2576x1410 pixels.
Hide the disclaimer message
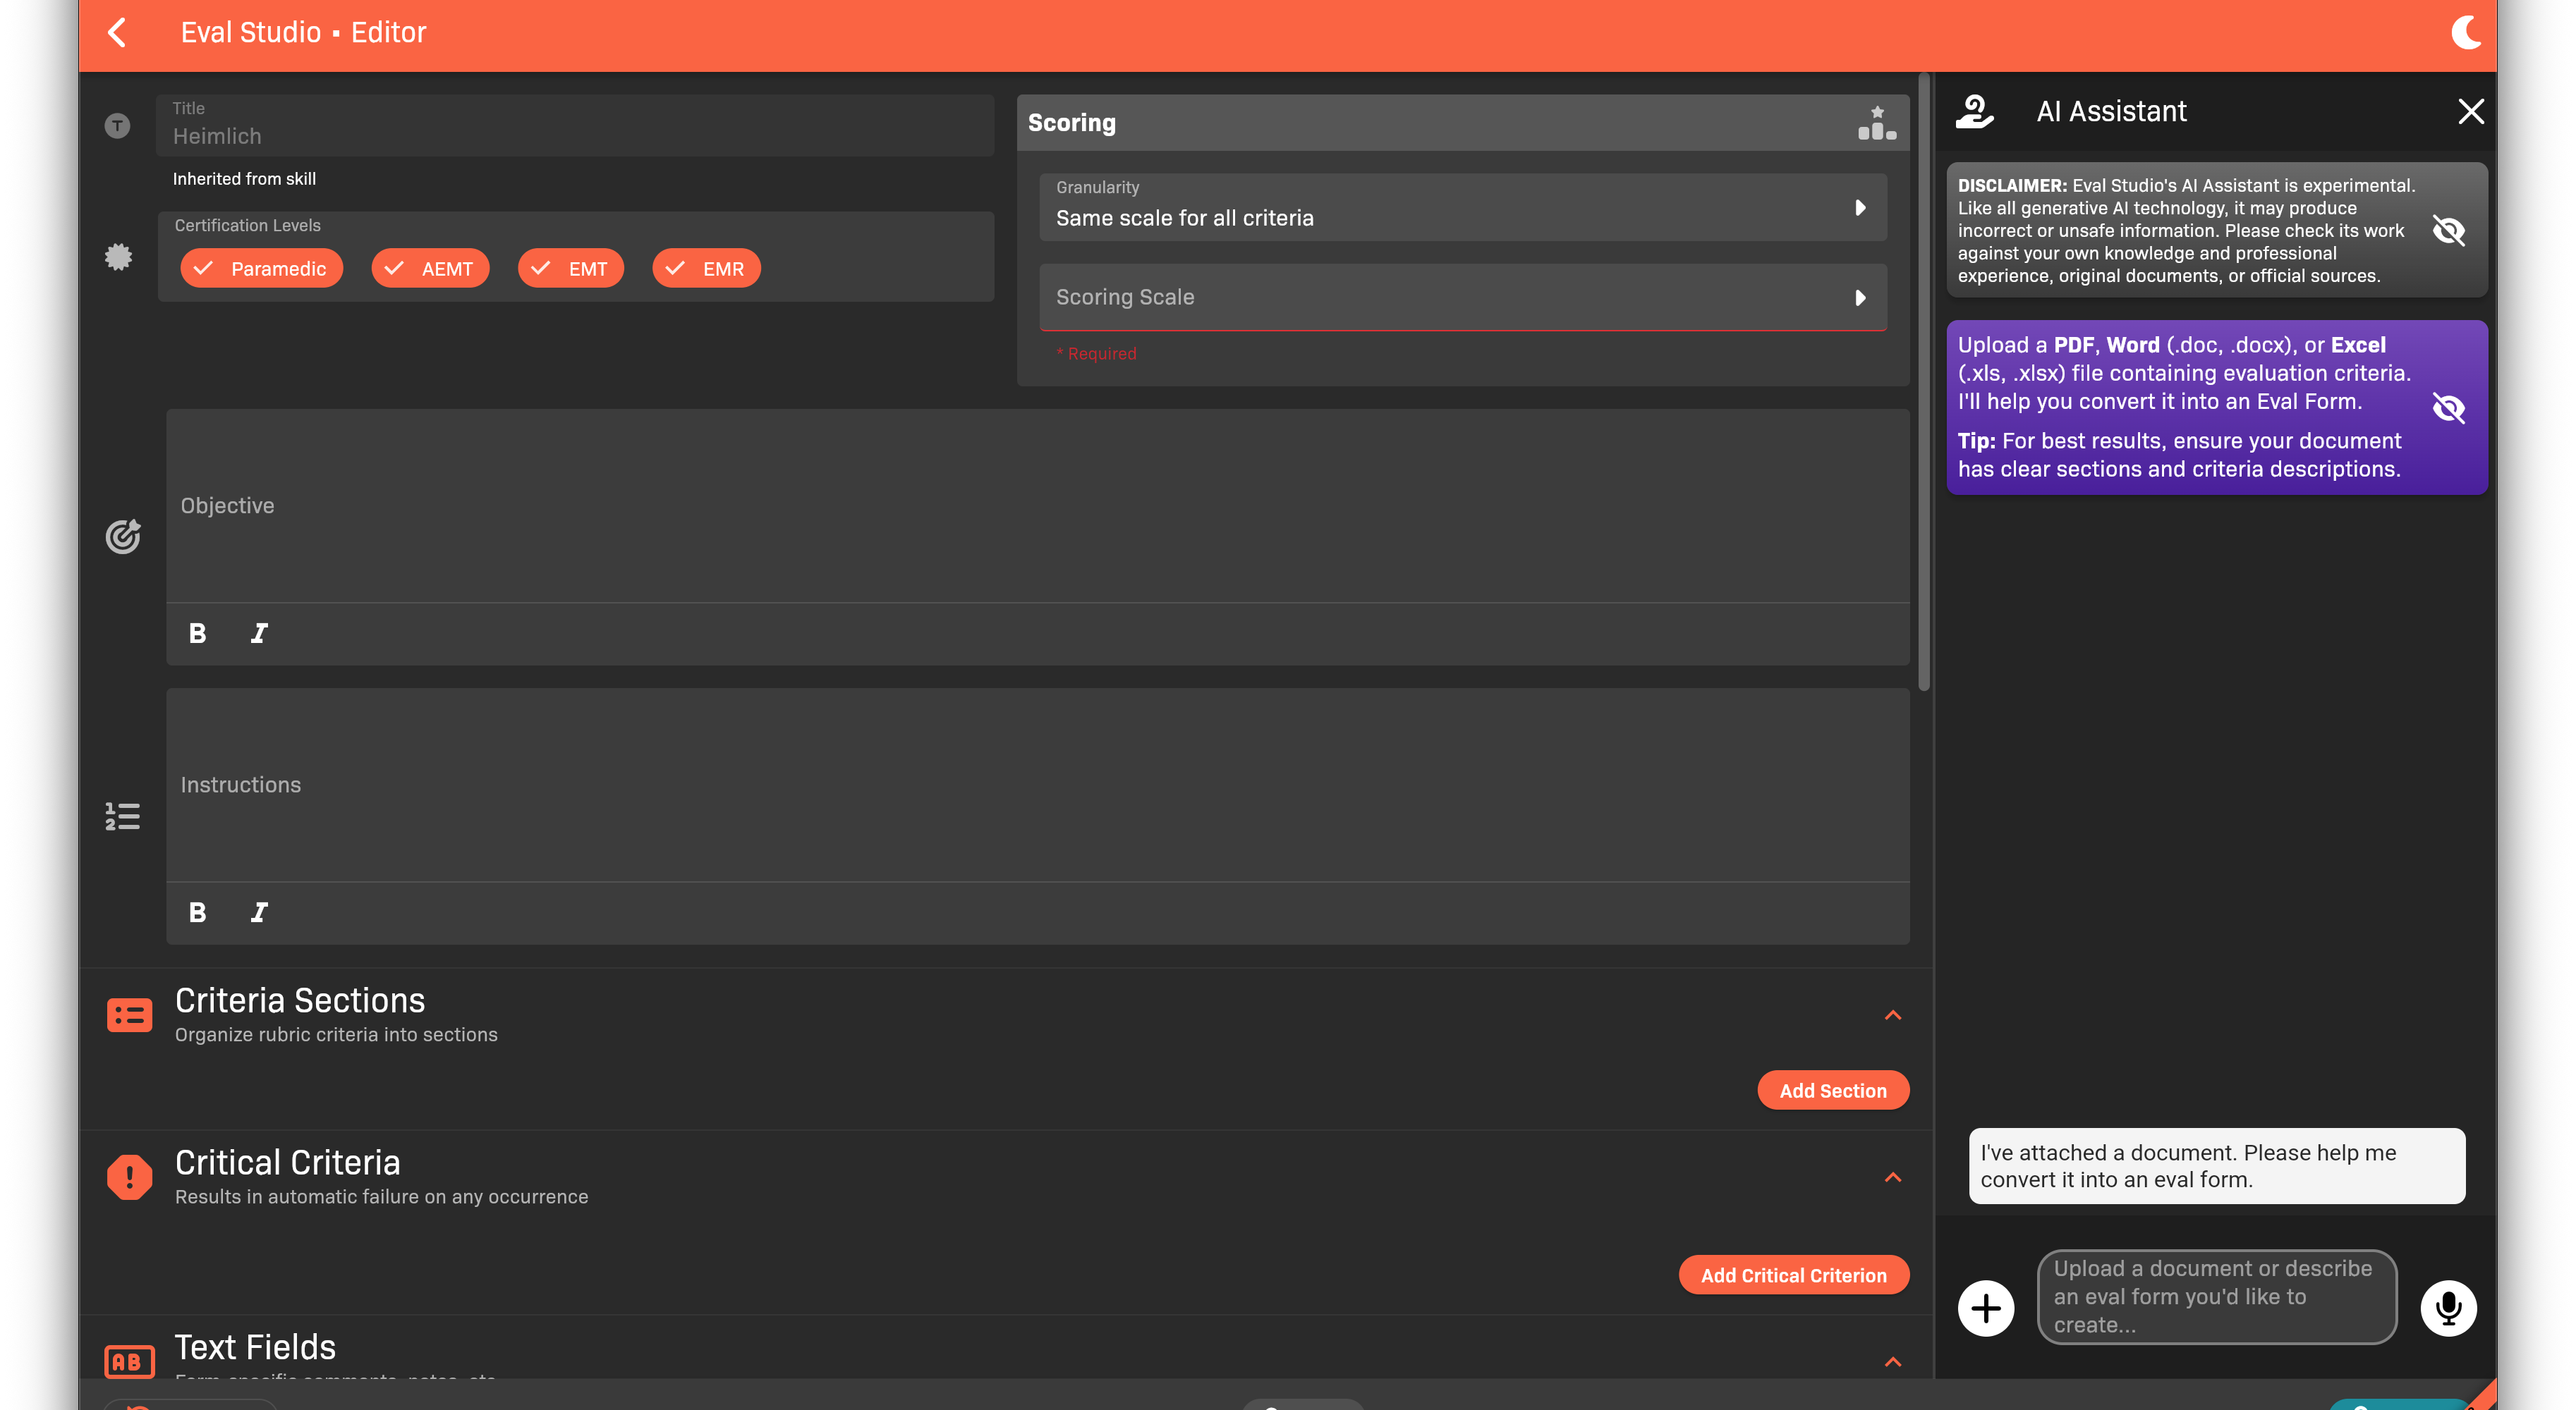[x=2448, y=231]
